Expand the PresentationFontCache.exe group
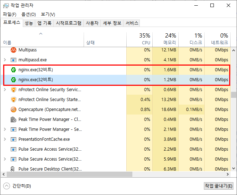Screen dimensions: 237x195 5,139
